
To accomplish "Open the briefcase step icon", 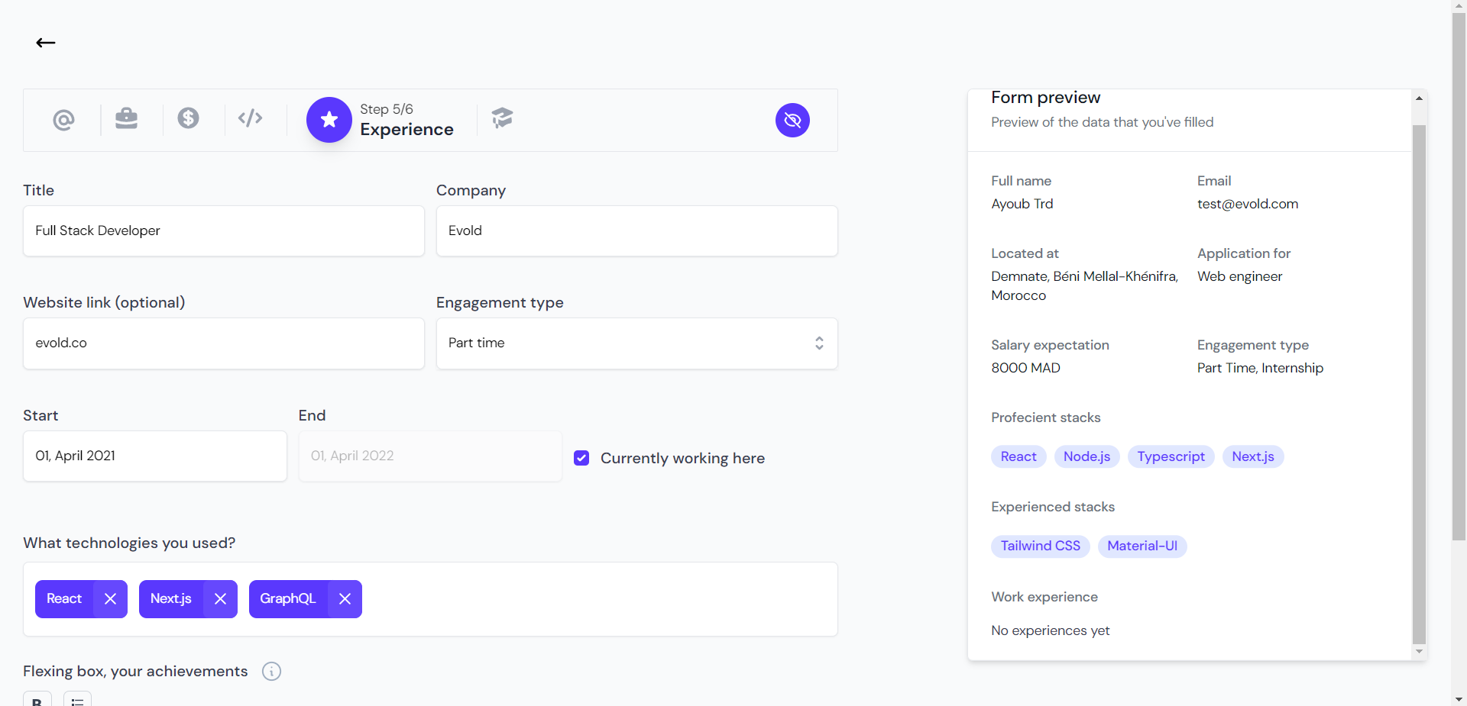I will [x=126, y=118].
